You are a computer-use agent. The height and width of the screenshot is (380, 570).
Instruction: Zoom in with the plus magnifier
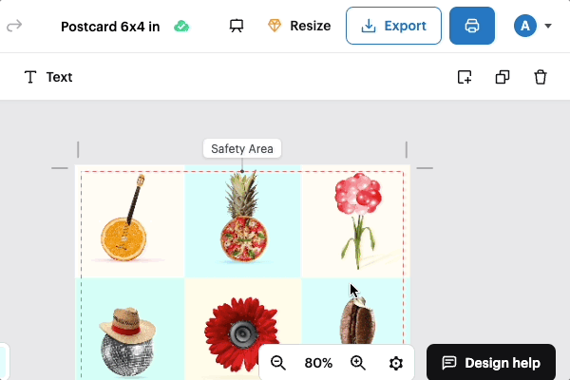[358, 363]
